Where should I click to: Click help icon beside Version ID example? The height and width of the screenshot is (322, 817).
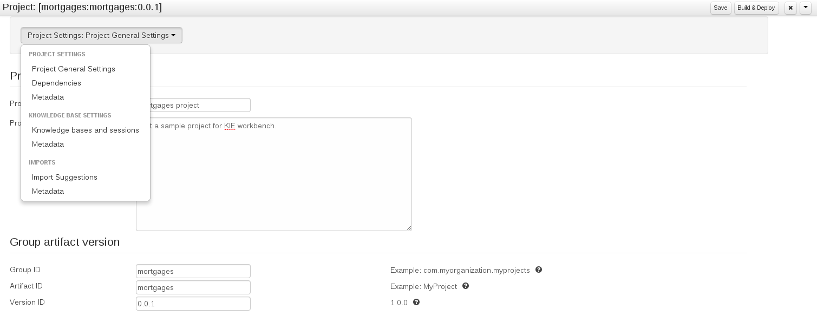pyautogui.click(x=416, y=302)
